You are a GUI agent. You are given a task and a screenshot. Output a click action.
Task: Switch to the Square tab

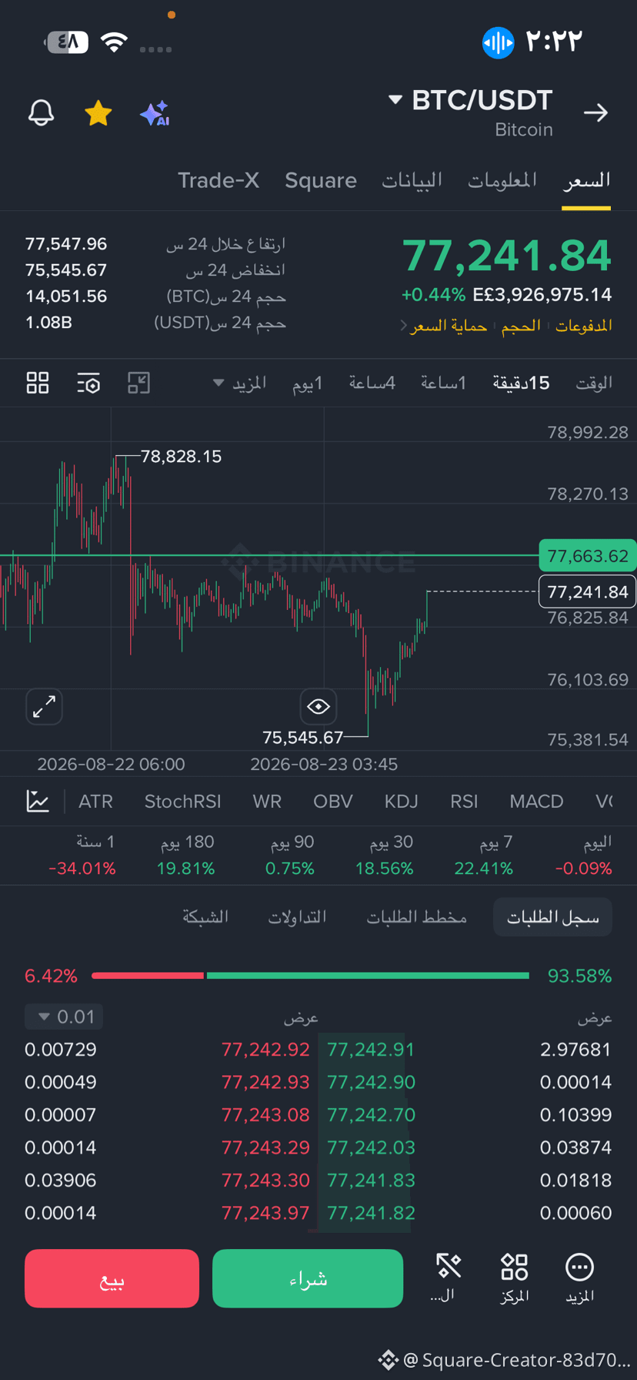[321, 180]
